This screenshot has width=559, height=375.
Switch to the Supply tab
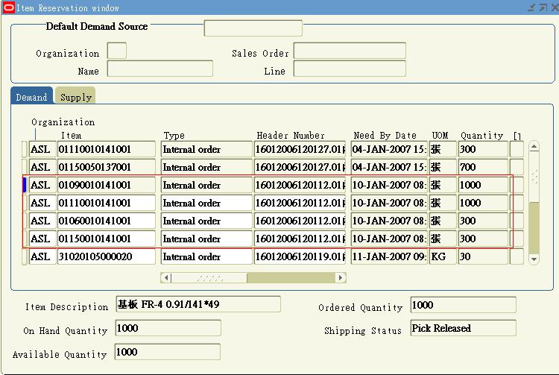pyautogui.click(x=75, y=97)
